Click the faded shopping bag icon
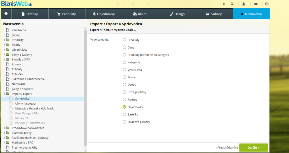This screenshot has width=289, height=153. pos(133,4)
